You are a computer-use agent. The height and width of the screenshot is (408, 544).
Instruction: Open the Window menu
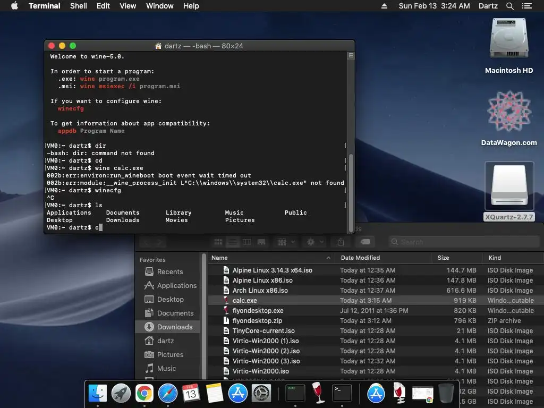[159, 6]
